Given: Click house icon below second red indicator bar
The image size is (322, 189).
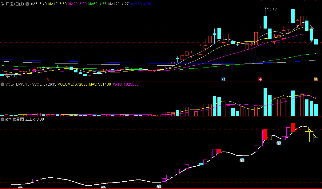Looking at the screenshot, I should [279, 143].
